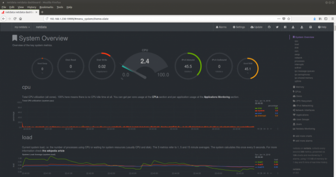
Task: Expand the Memory section in sidebar
Action: 299,87
